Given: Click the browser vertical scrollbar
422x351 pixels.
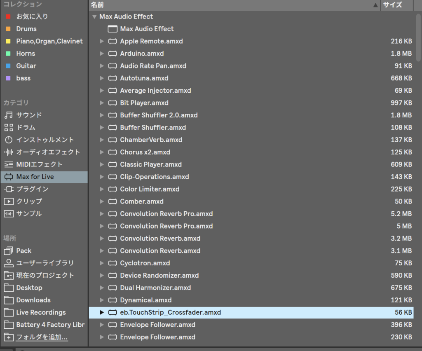Looking at the screenshot, I should click(418, 37).
